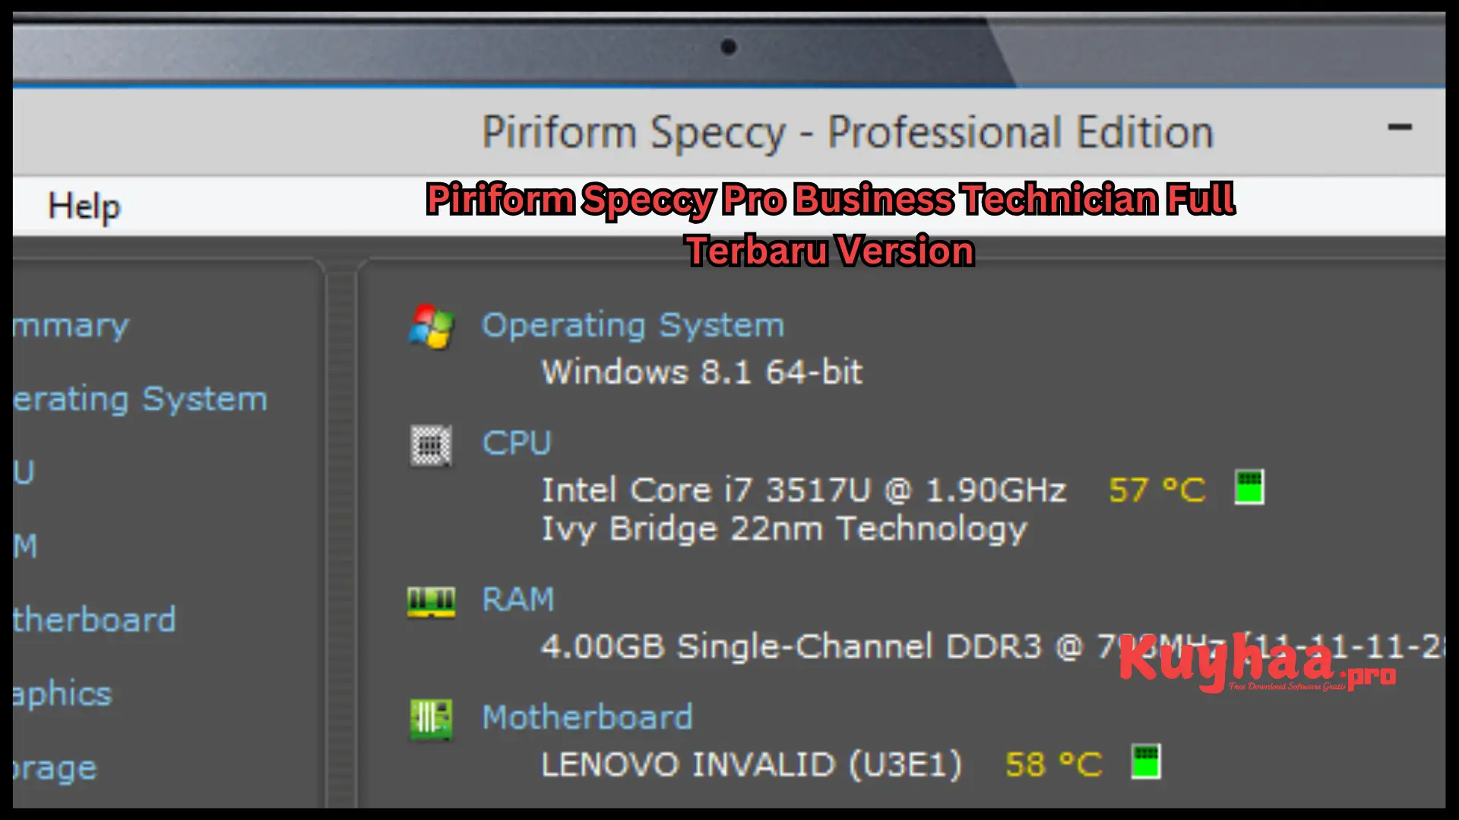
Task: Click the CPU chip icon
Action: click(x=431, y=445)
